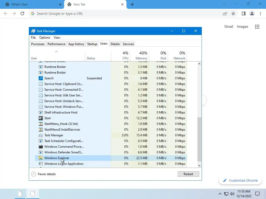Sort by the Status column header
This screenshot has width=266, height=199.
point(98,56)
